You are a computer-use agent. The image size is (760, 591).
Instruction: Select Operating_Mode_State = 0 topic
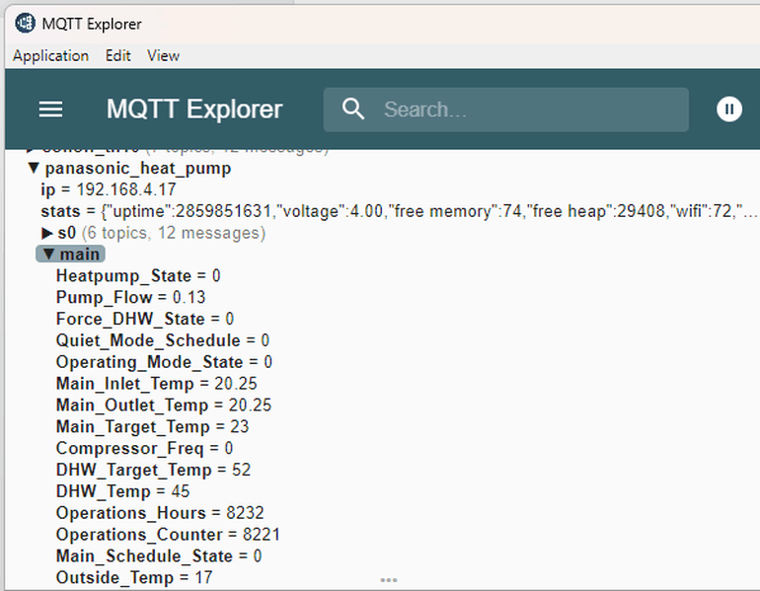164,362
